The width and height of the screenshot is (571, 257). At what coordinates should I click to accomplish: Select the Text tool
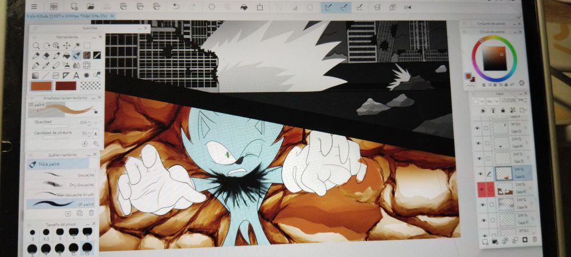(77, 76)
